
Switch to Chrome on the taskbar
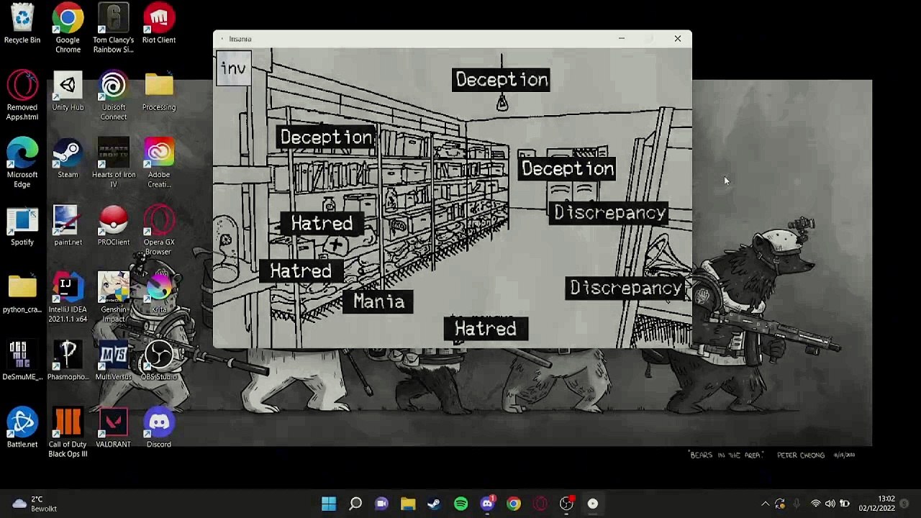[x=513, y=504]
